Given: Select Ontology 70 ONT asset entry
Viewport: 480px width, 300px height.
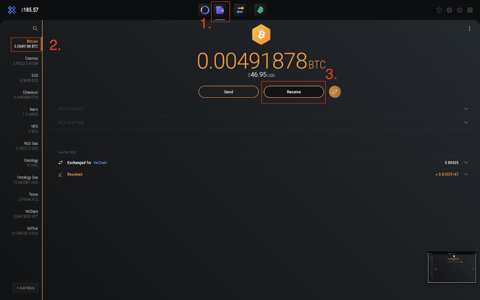Looking at the screenshot, I should [x=31, y=163].
